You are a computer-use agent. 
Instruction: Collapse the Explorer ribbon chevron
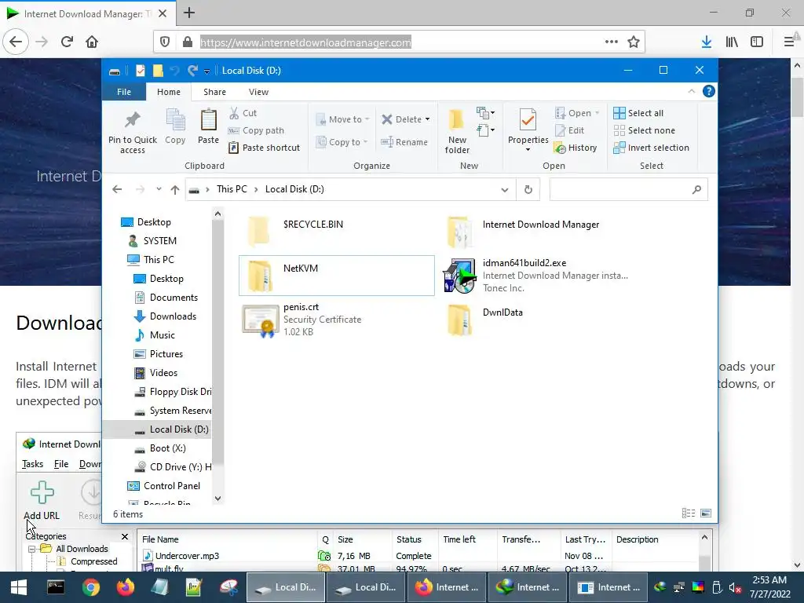[x=691, y=91]
